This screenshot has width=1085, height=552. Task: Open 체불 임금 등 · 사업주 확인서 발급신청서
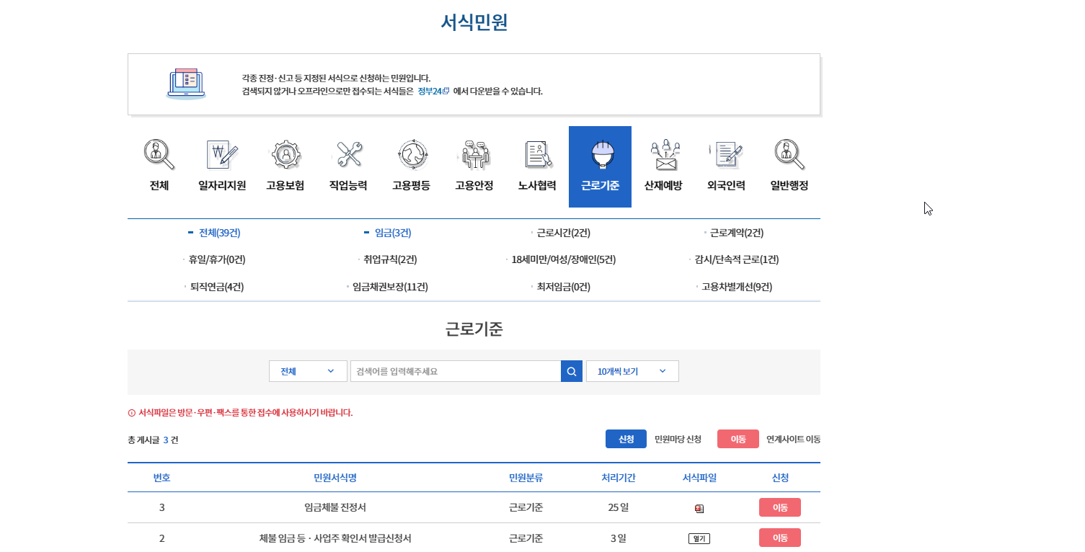point(335,538)
